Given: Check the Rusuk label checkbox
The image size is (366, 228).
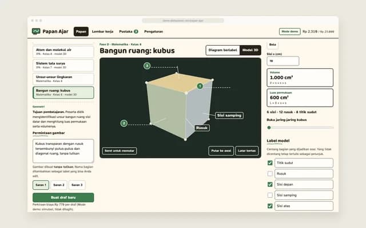Looking at the screenshot, I should click(x=270, y=173).
